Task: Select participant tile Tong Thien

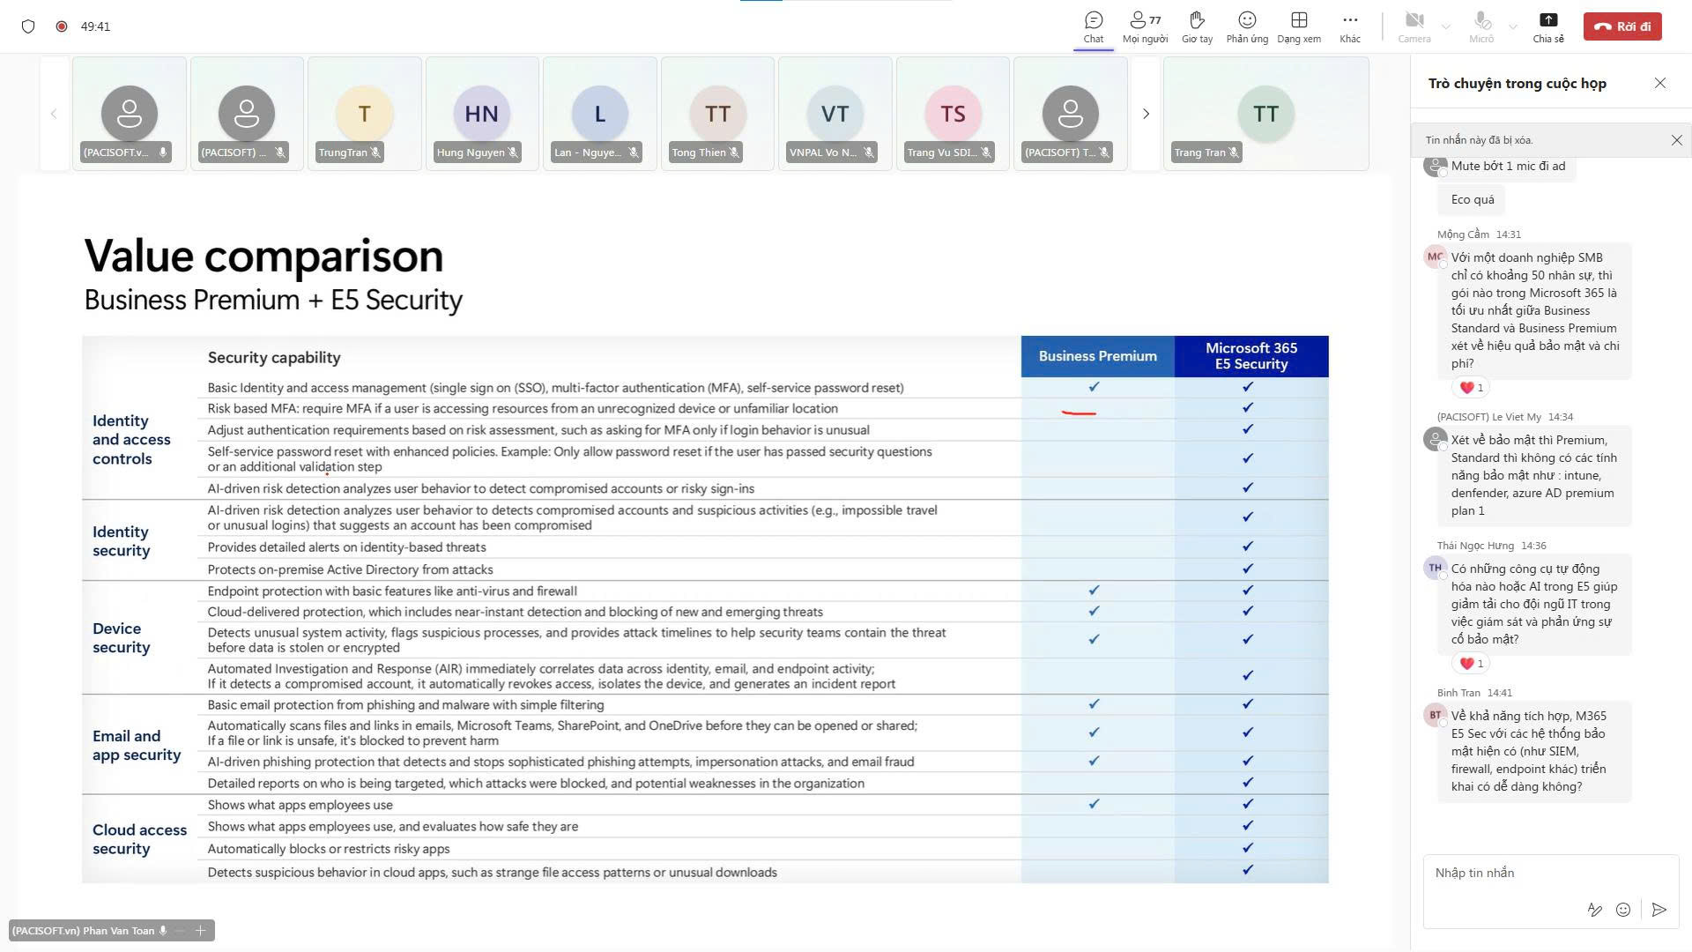Action: (x=717, y=114)
